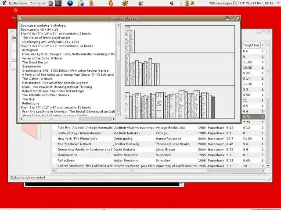Click the weather cloud icon showing 36°F
The image size is (281, 210).
point(234,3)
